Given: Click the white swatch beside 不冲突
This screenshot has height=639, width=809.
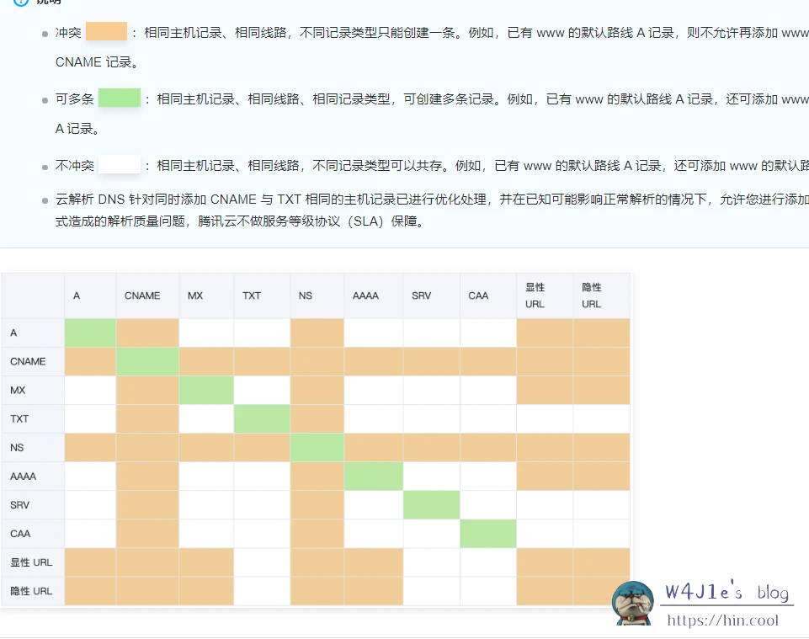Looking at the screenshot, I should pos(119,165).
